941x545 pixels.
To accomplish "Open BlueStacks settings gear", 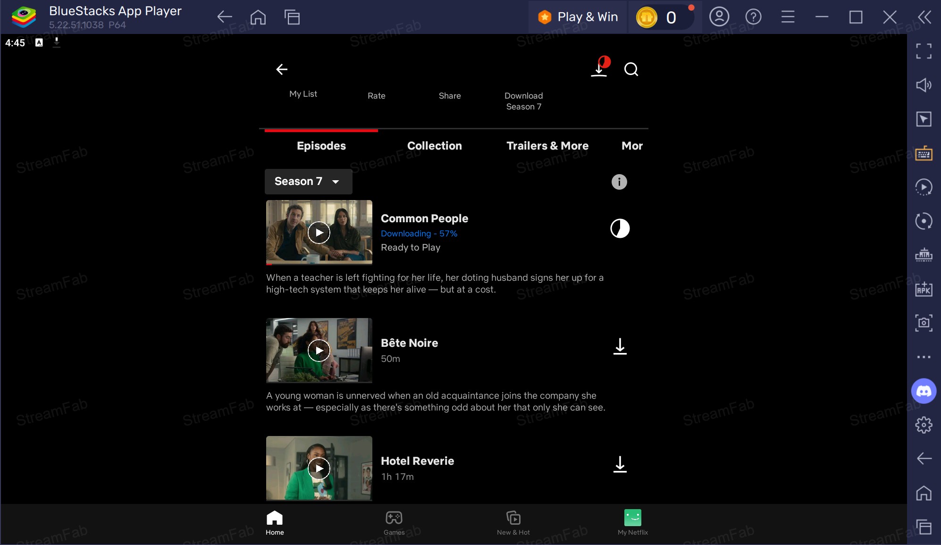I will (924, 425).
